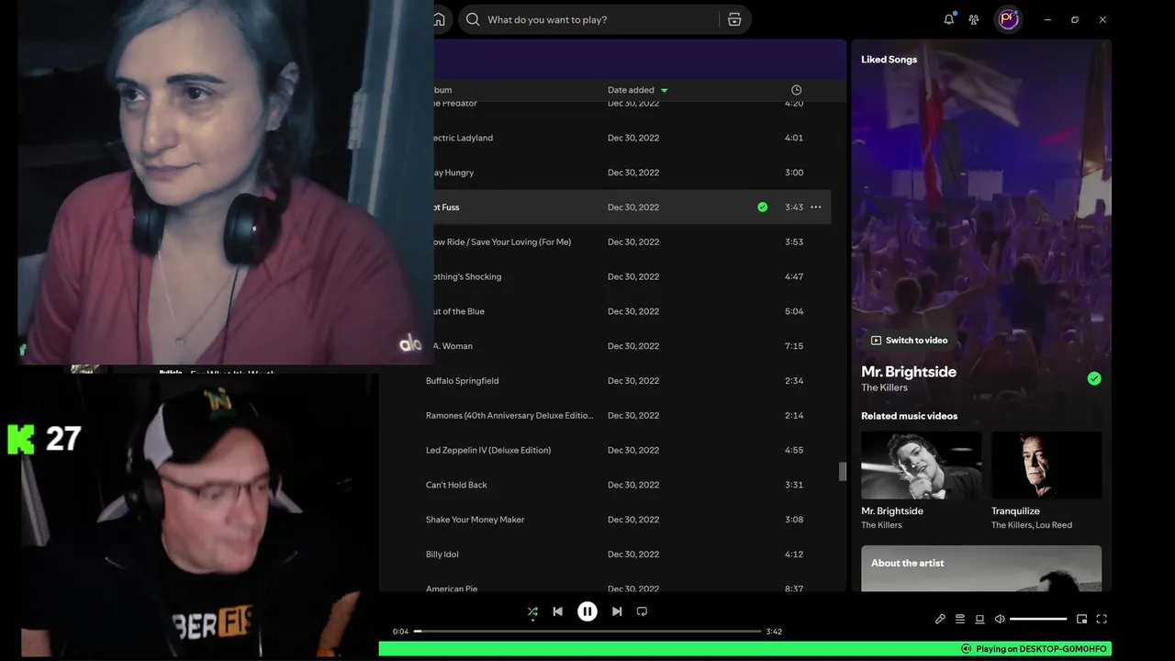The height and width of the screenshot is (661, 1175).
Task: Open the What's New notification bell
Action: [x=949, y=19]
